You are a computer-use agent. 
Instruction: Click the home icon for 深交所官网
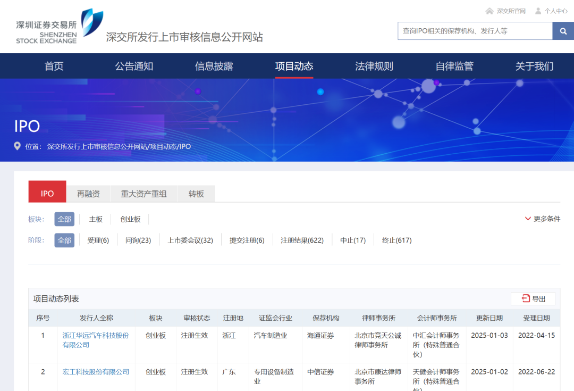[489, 11]
